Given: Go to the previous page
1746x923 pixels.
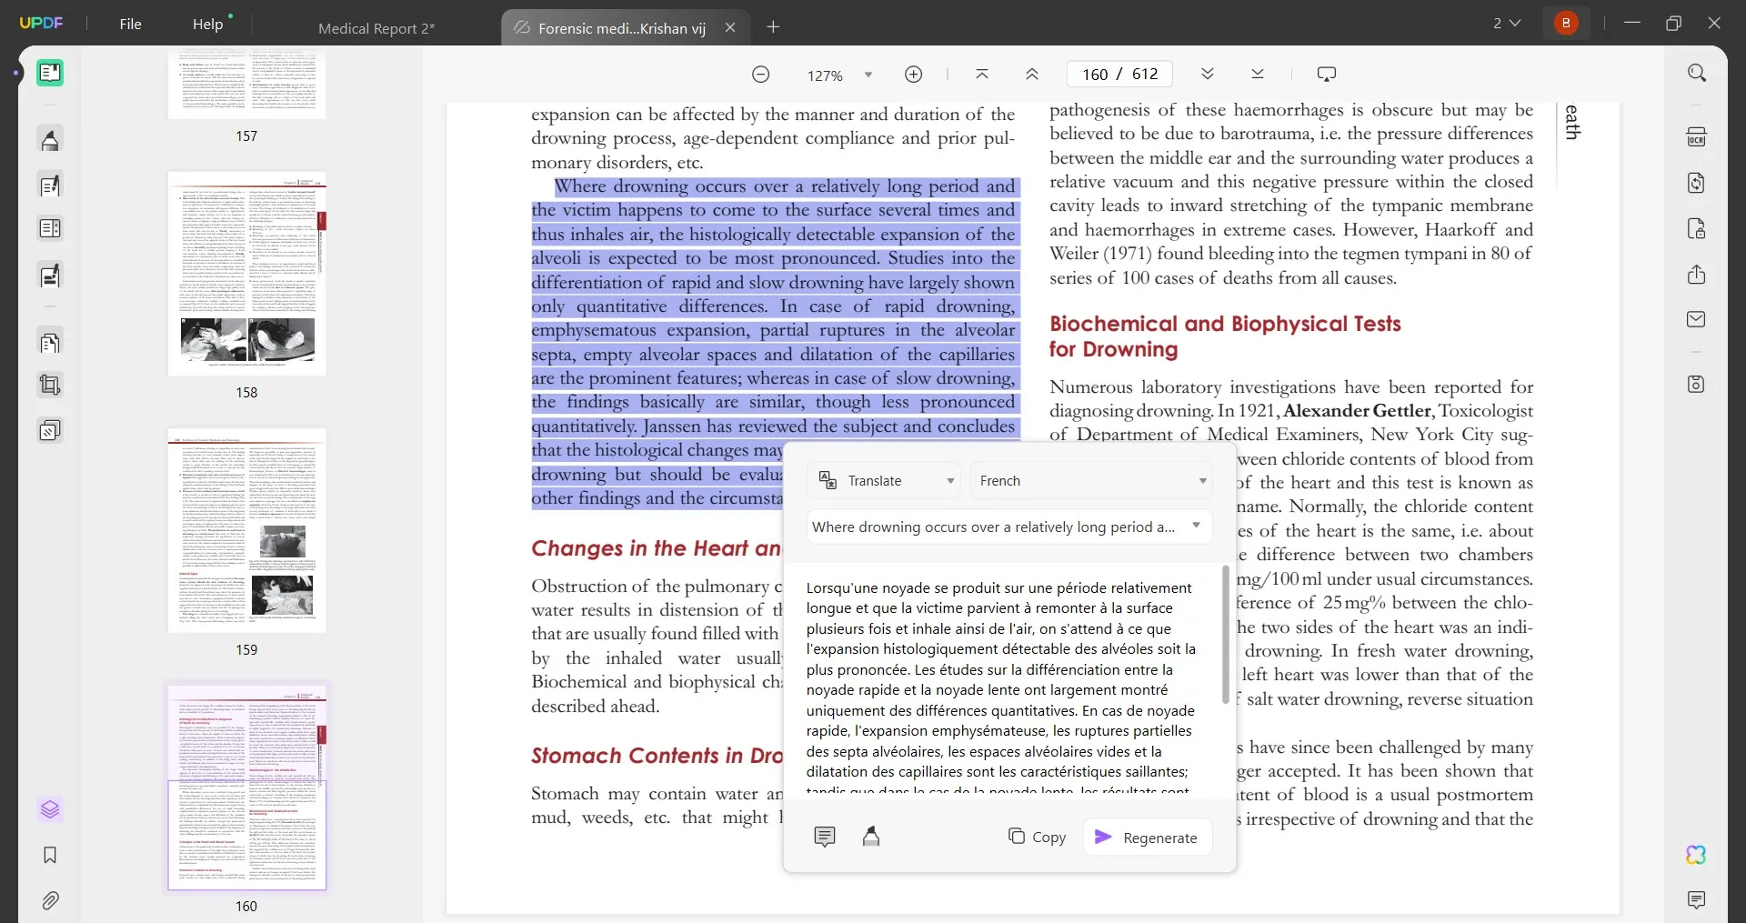Looking at the screenshot, I should coord(1032,75).
